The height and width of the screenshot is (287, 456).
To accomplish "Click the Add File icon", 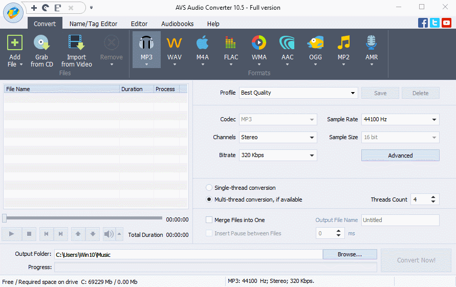I will pyautogui.click(x=14, y=43).
